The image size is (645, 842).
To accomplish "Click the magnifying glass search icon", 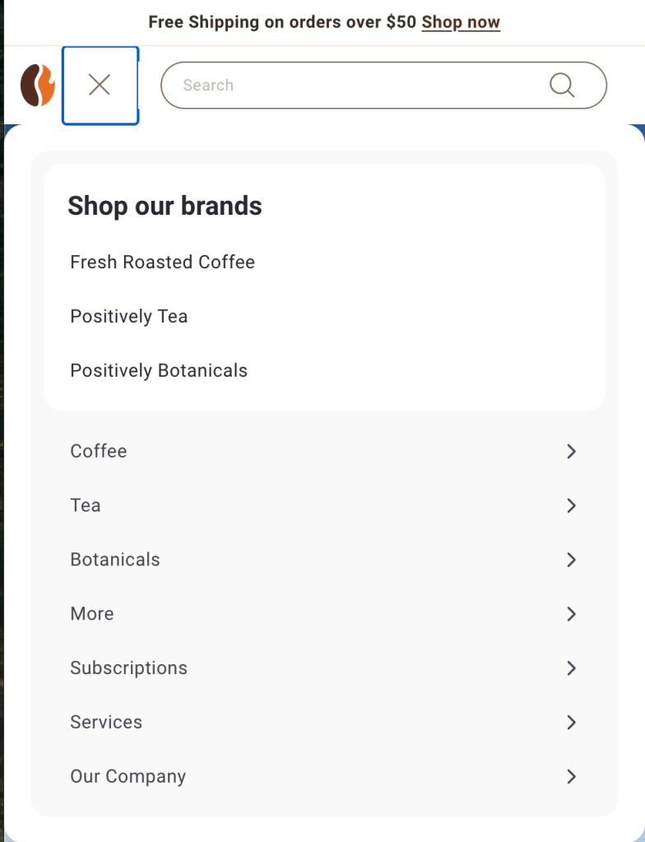I will (562, 85).
